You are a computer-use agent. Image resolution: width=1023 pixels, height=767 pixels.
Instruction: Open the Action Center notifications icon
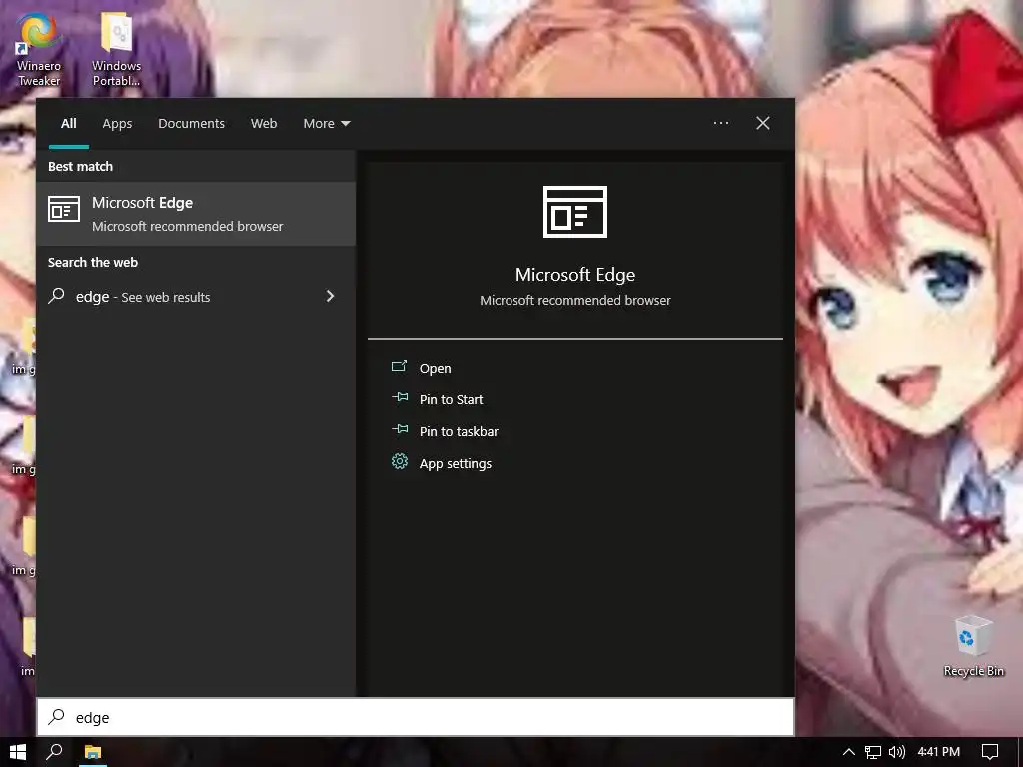click(x=990, y=752)
